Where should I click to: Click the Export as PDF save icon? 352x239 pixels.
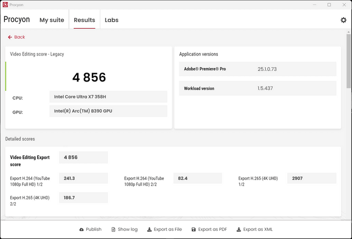click(194, 229)
